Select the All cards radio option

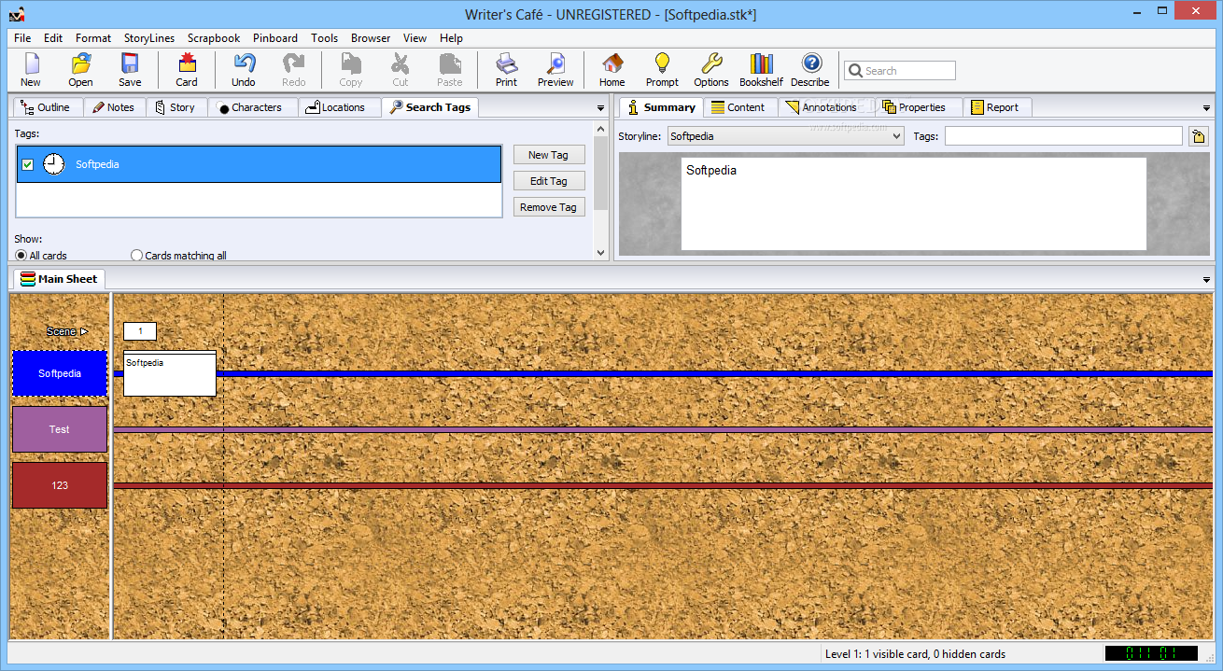pyautogui.click(x=41, y=255)
